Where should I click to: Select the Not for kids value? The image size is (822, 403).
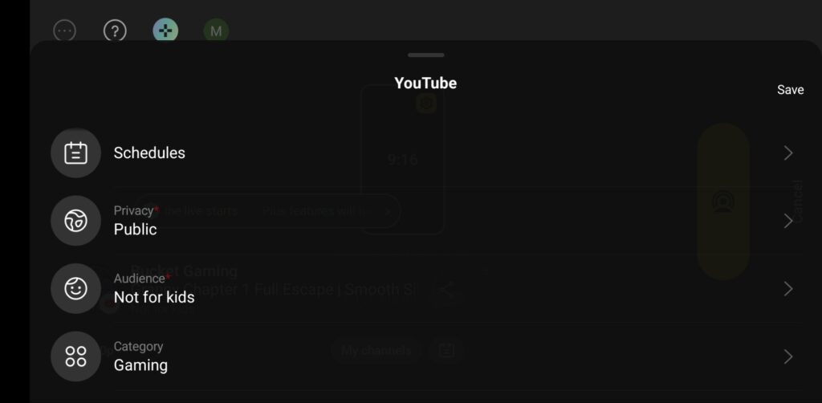coord(154,297)
